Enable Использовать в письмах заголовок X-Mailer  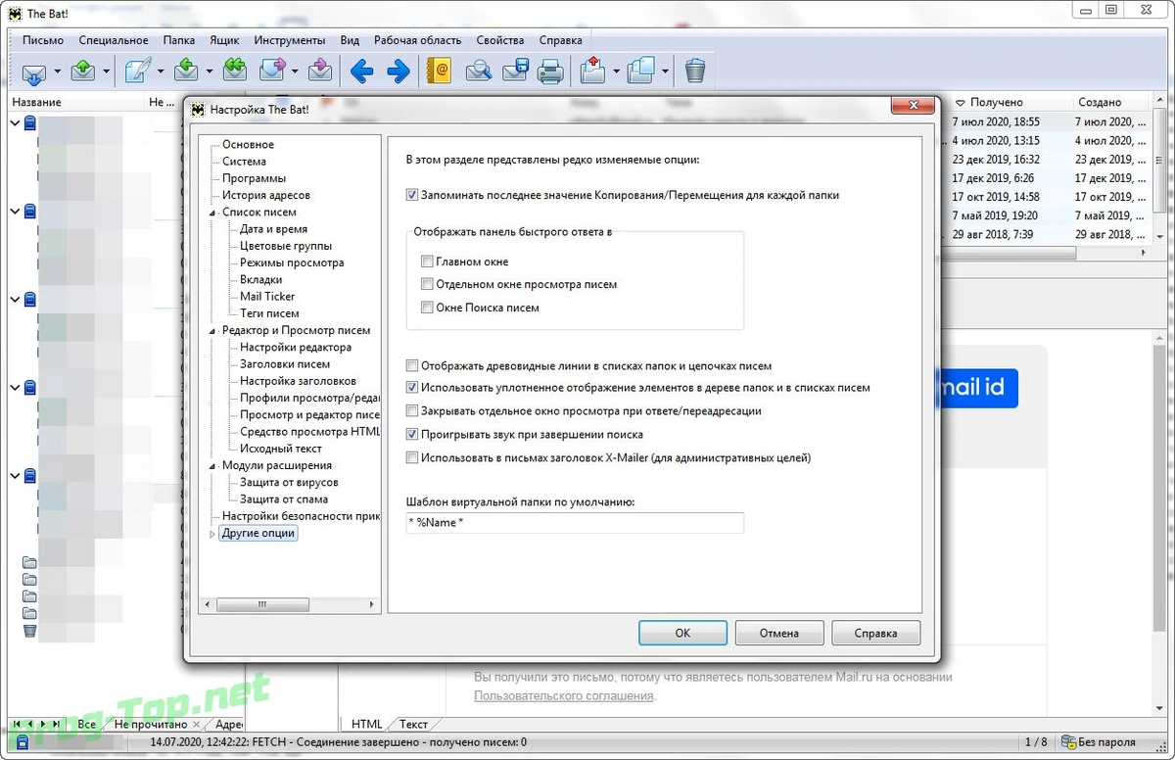(x=412, y=457)
